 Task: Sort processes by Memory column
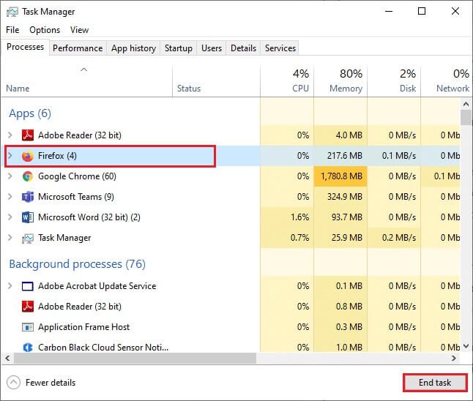tap(340, 81)
